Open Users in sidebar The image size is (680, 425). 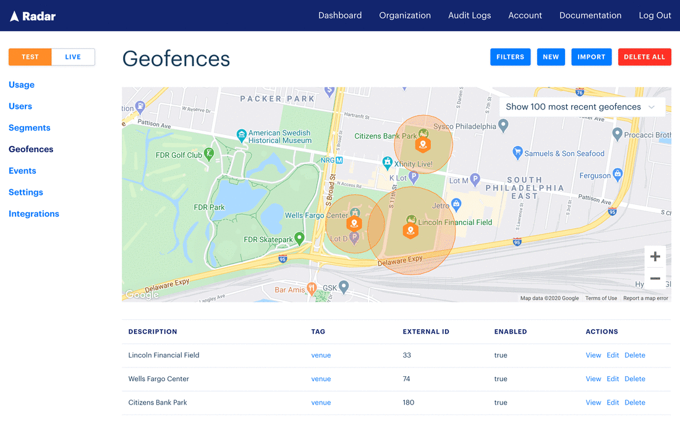(20, 106)
